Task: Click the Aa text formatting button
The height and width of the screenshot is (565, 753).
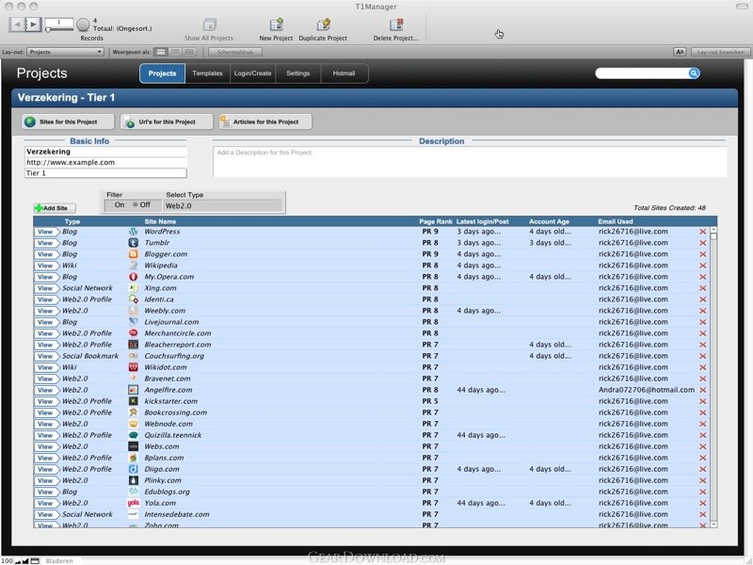Action: (680, 52)
